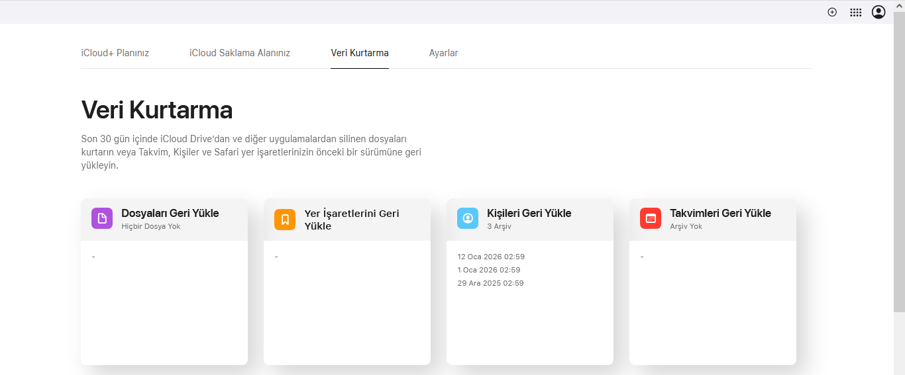Click the 'Hiçbir Dosya Yok' subtitle
This screenshot has width=905, height=375.
point(151,226)
